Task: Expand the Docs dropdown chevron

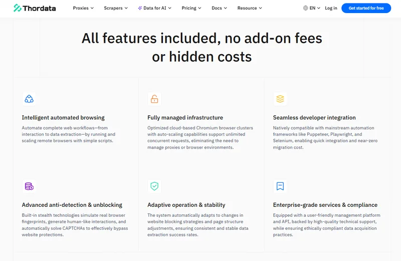Action: click(x=225, y=8)
